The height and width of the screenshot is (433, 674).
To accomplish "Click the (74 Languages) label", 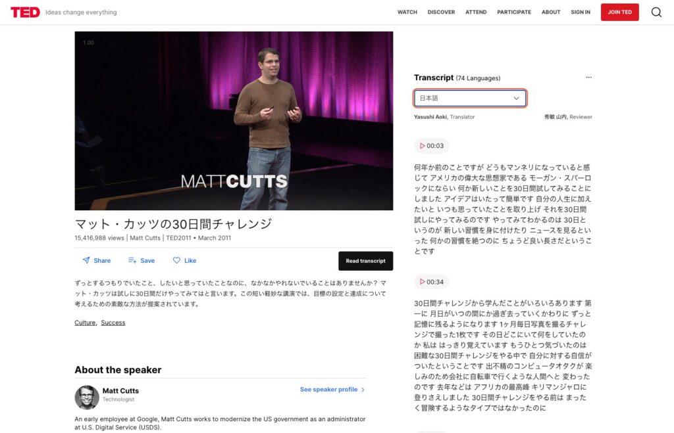I will pyautogui.click(x=478, y=78).
